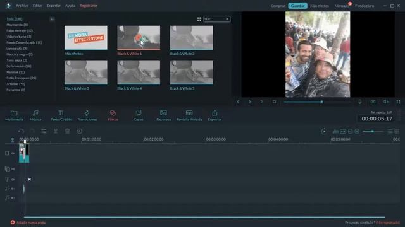
Task: Select the Filtros panel
Action: (113, 115)
